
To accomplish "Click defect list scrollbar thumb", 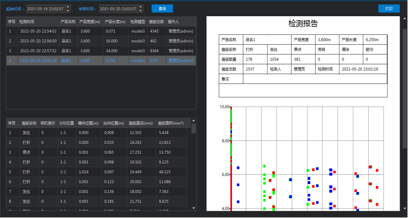I will click(194, 129).
